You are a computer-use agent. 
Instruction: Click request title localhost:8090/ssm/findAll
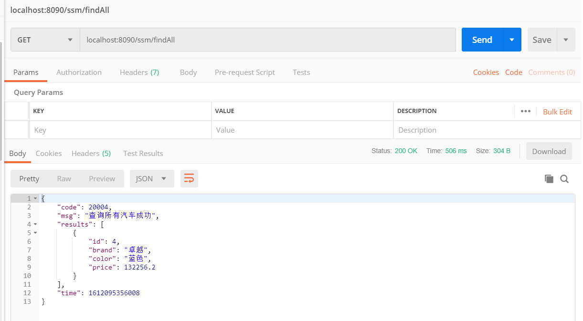pos(60,10)
